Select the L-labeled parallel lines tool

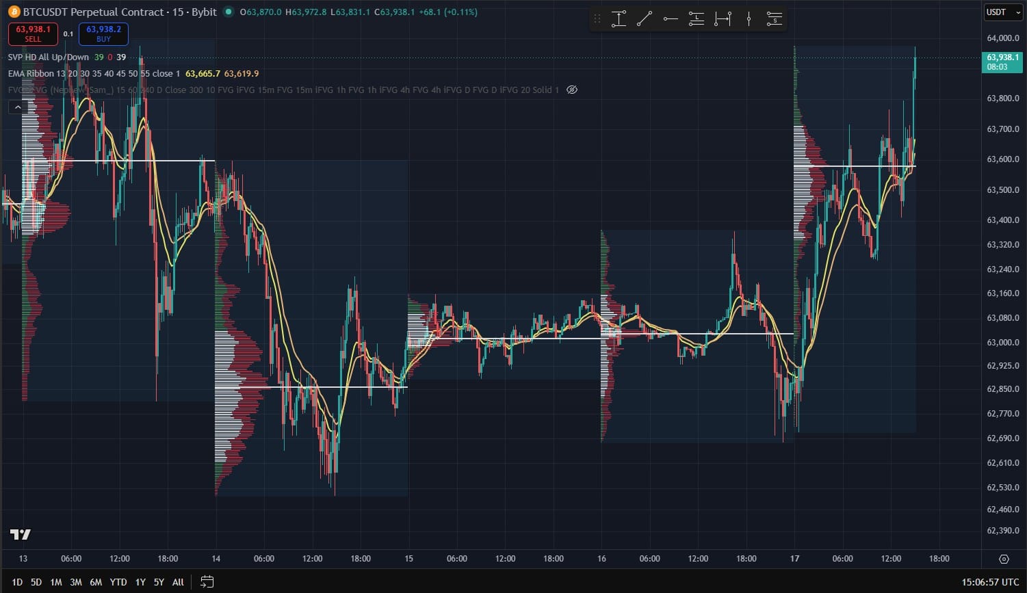coord(697,19)
